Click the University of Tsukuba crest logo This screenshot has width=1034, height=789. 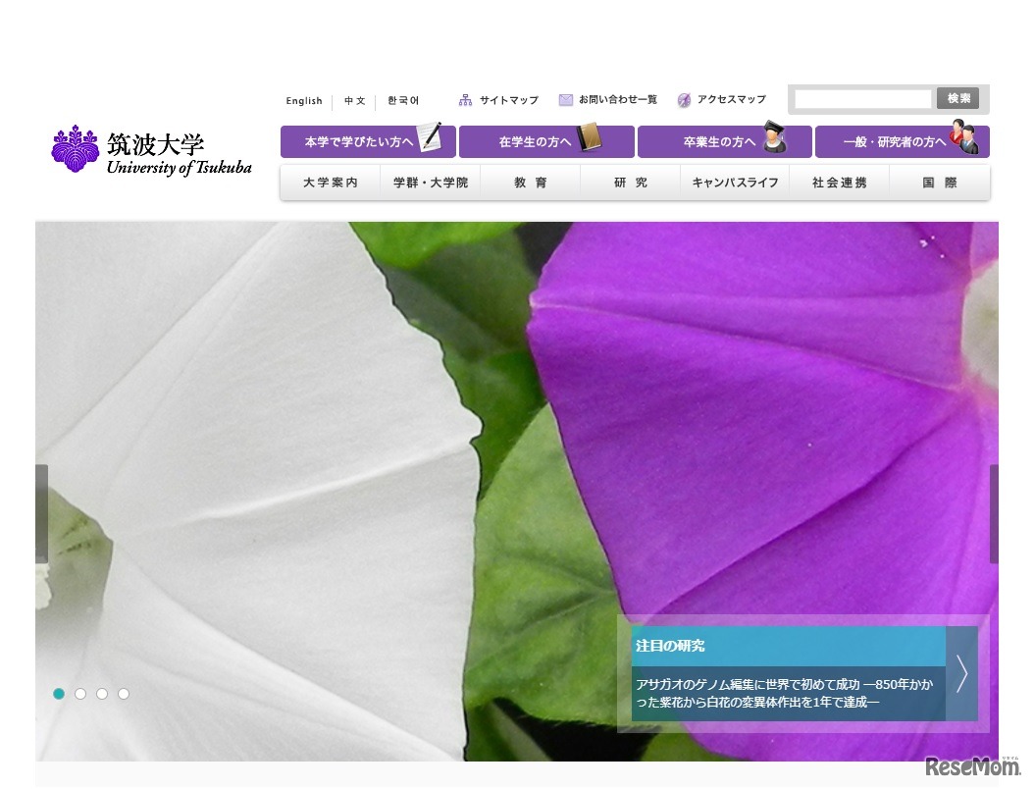coord(77,147)
